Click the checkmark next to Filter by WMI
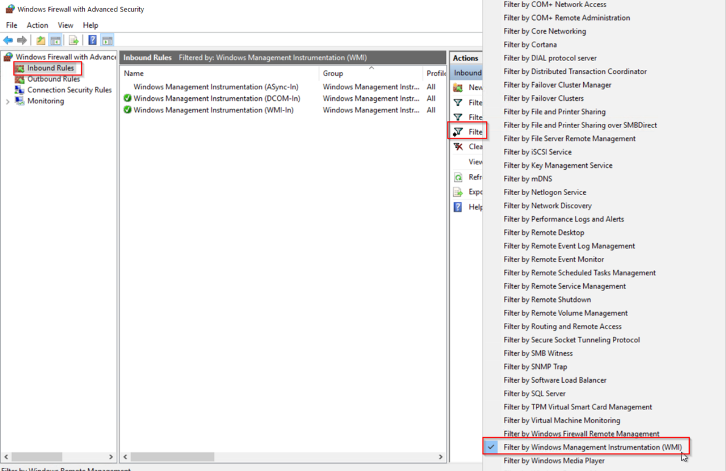The width and height of the screenshot is (726, 471). 491,447
